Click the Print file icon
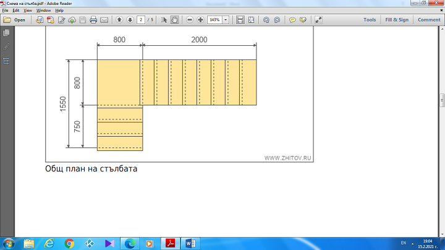 pyautogui.click(x=93, y=20)
